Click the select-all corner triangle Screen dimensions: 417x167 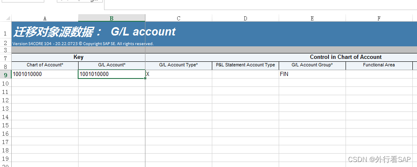(8, 18)
